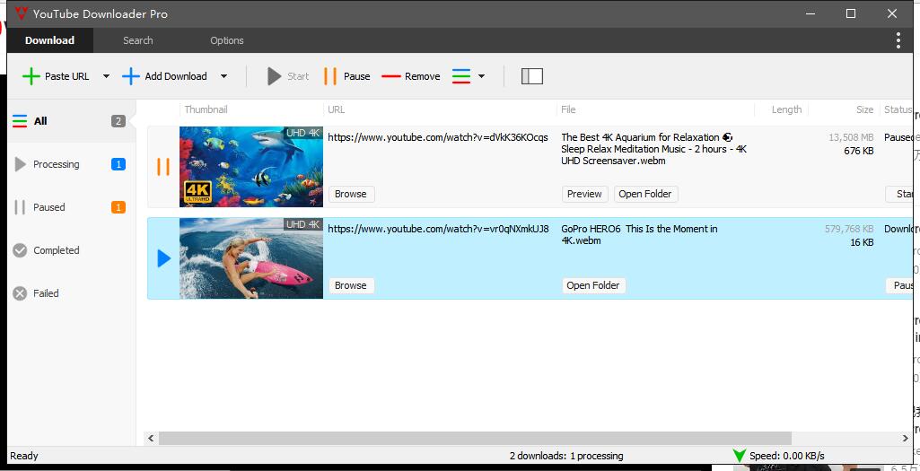The height and width of the screenshot is (471, 920).
Task: Click Browse button for the GoPro download
Action: (x=351, y=285)
